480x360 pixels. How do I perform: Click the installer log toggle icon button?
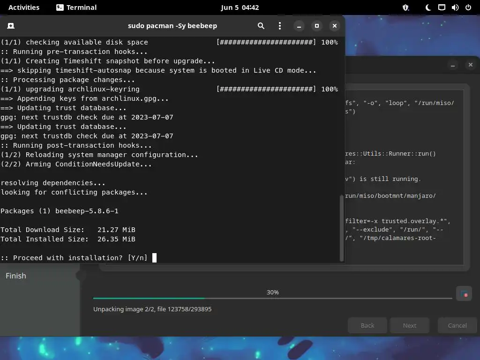464,294
